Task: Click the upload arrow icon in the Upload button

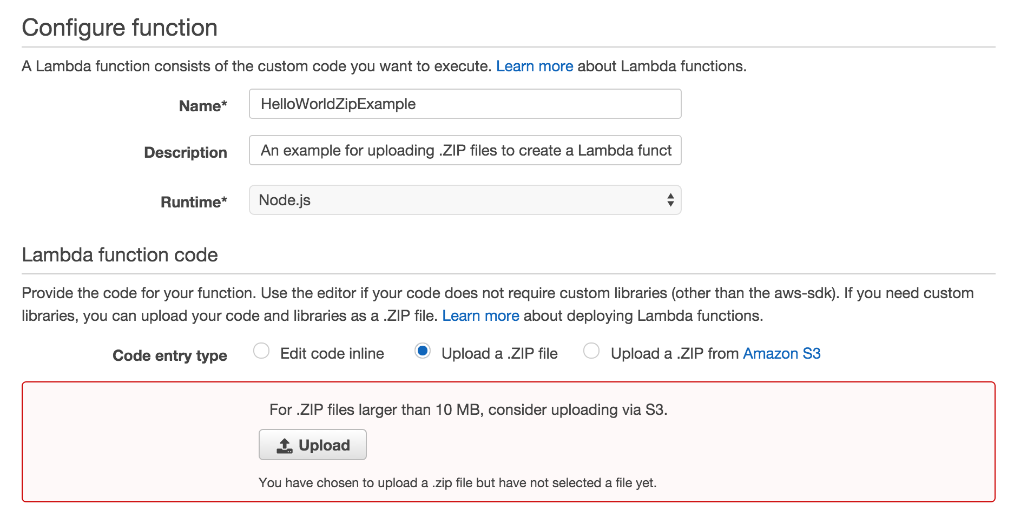Action: click(284, 446)
